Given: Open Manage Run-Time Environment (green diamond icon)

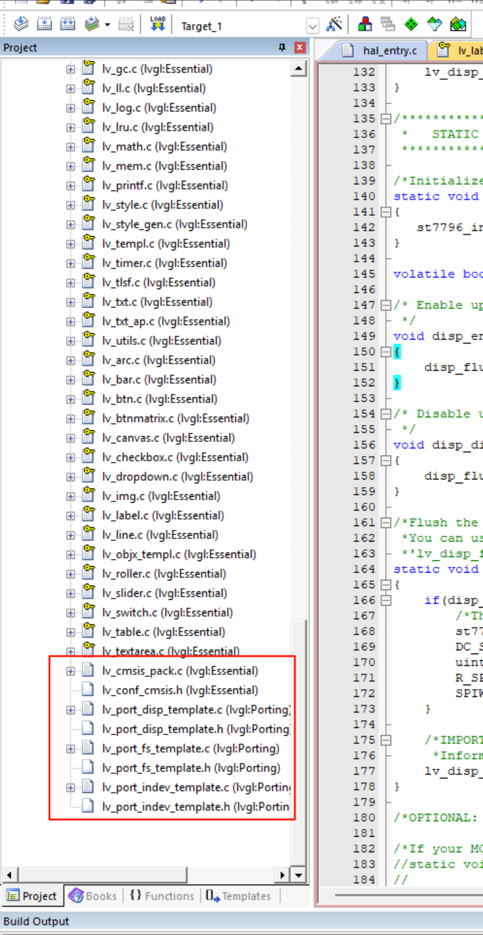Looking at the screenshot, I should [x=411, y=25].
